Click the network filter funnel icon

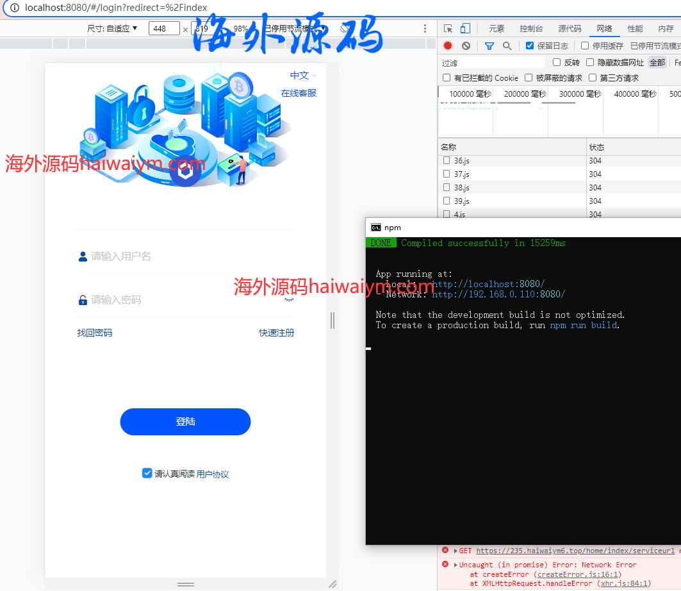489,46
